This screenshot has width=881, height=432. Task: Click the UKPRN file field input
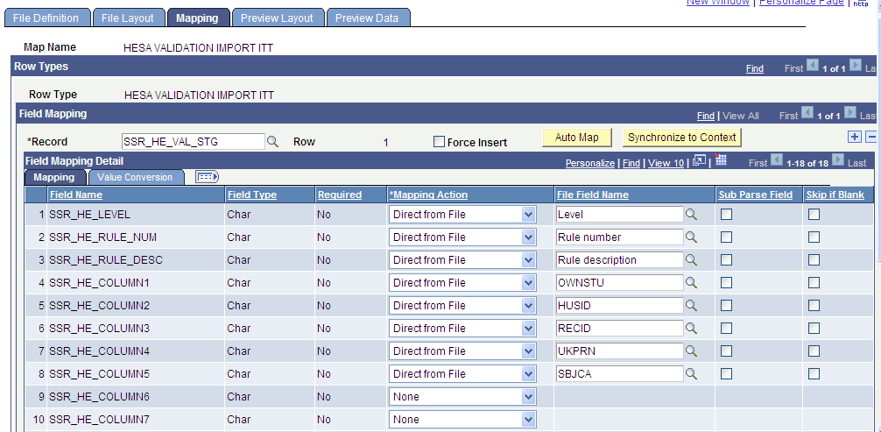tap(620, 351)
